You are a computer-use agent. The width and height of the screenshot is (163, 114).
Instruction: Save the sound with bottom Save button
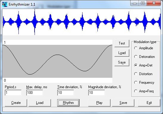pos(123,103)
